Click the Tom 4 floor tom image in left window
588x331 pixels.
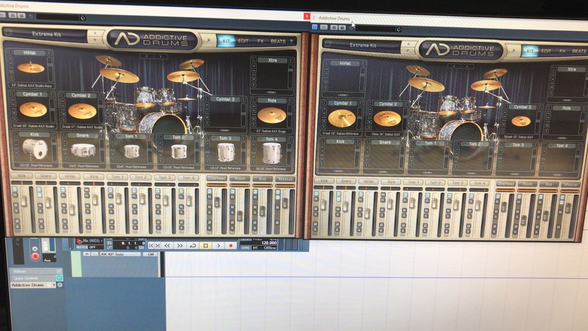[272, 153]
